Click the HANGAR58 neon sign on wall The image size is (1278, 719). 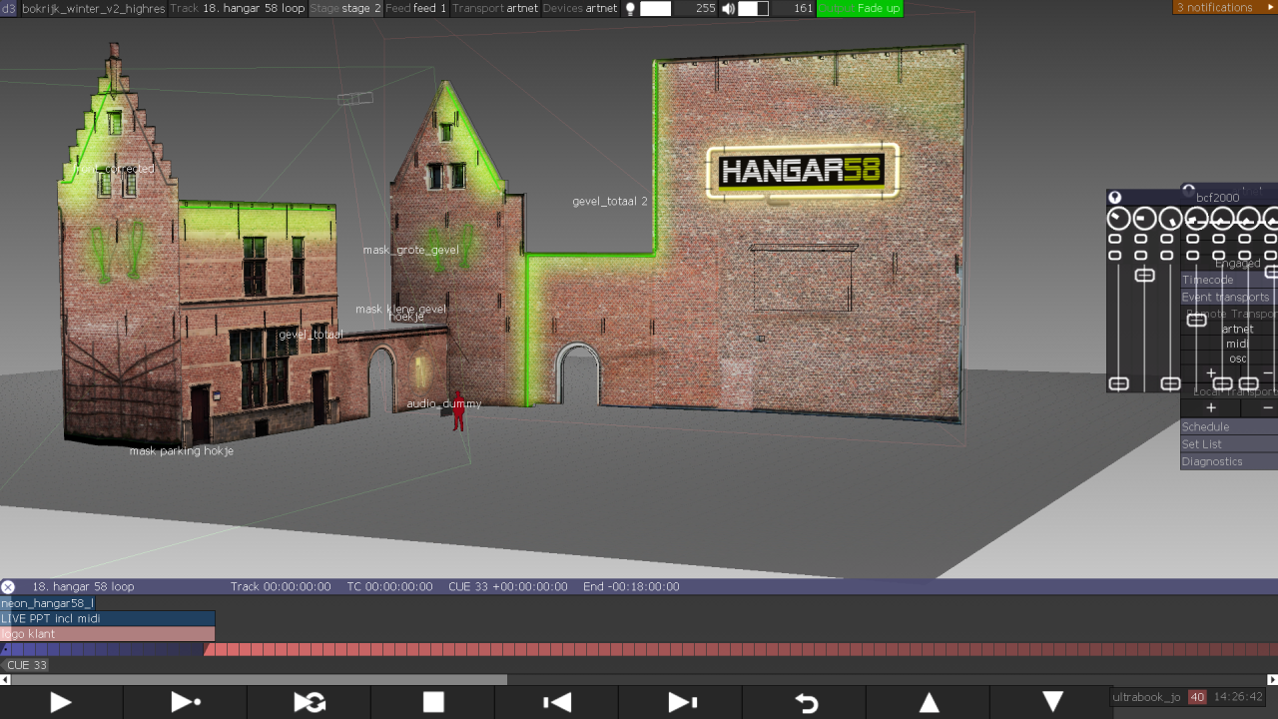803,172
